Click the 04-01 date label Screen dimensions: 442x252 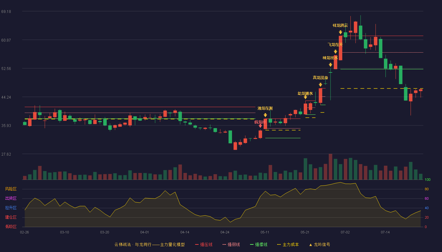point(145,232)
